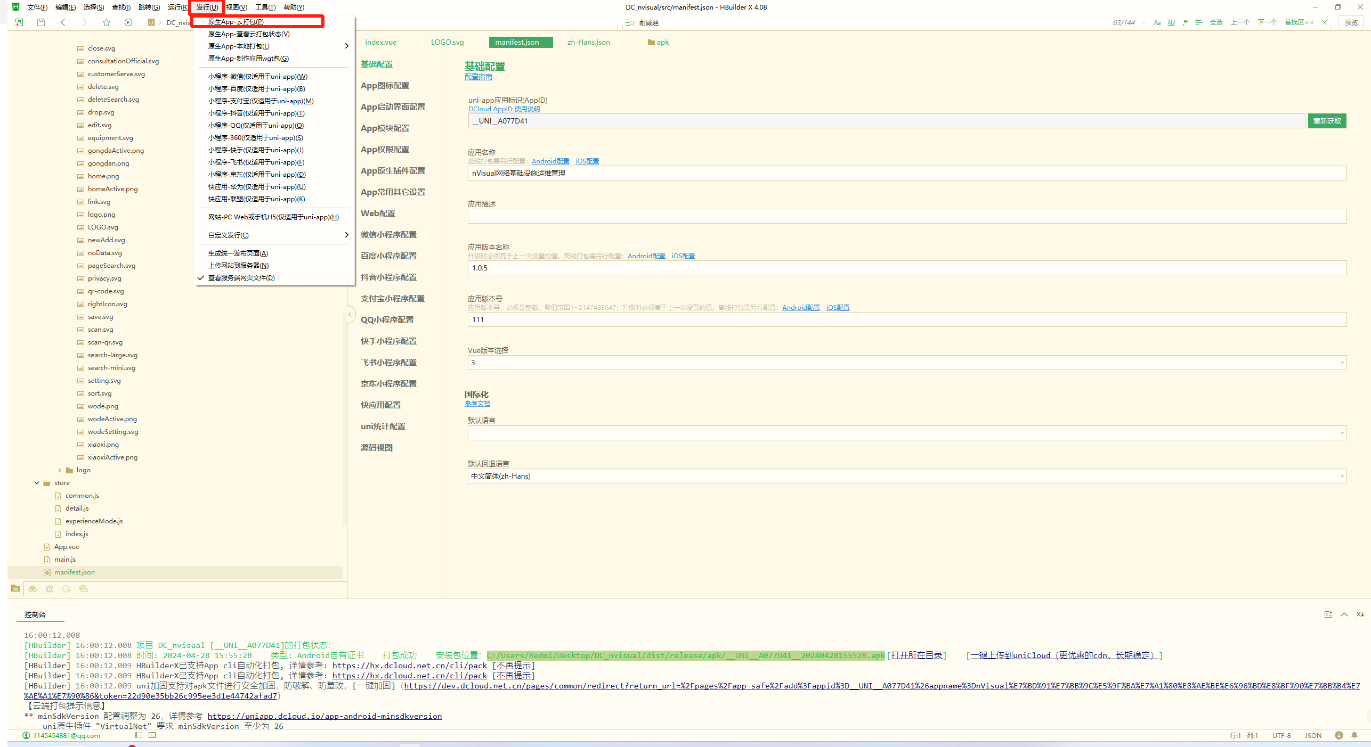Screen dimensions: 1371x747
Task: Click the green run play icon
Action: 128,22
